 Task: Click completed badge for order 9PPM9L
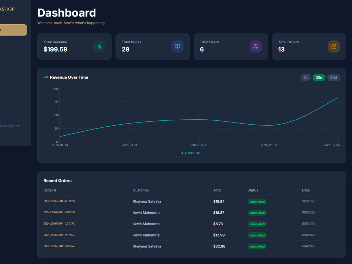coord(257,235)
